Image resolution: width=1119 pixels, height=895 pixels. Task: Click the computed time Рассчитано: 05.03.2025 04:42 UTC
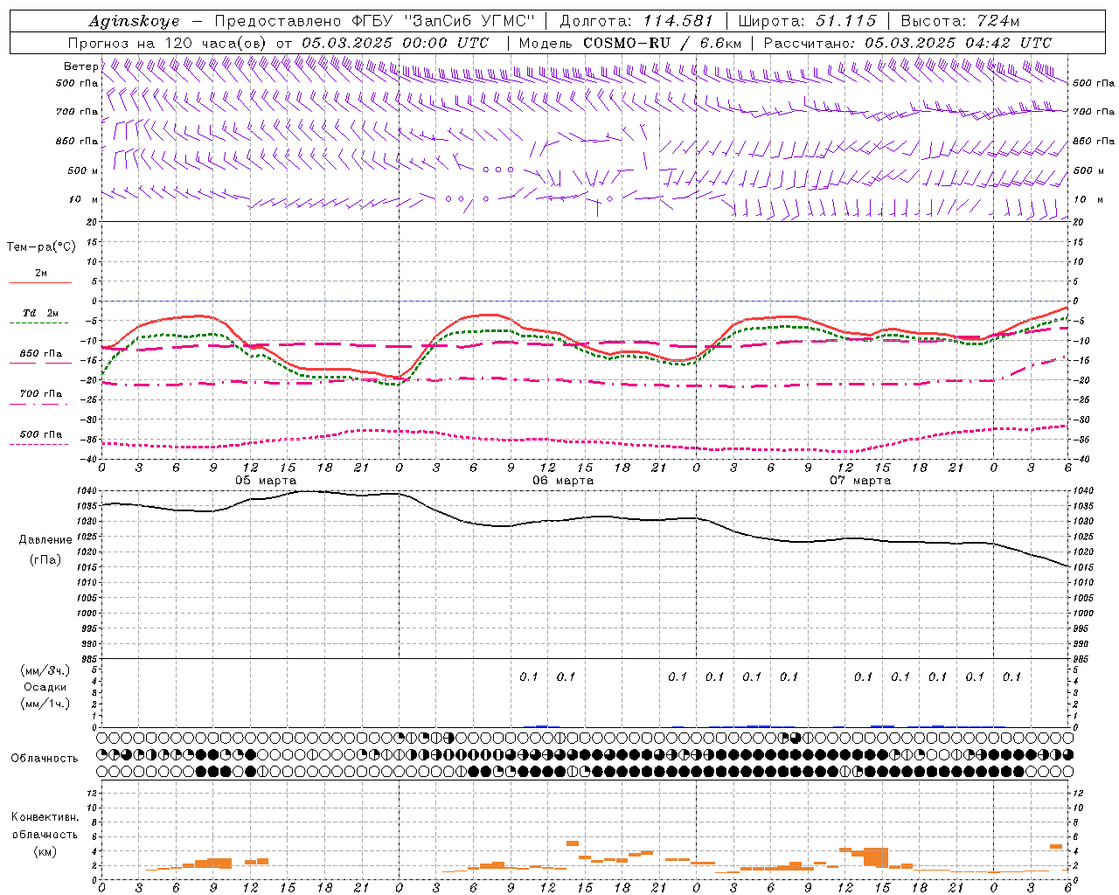pos(907,43)
